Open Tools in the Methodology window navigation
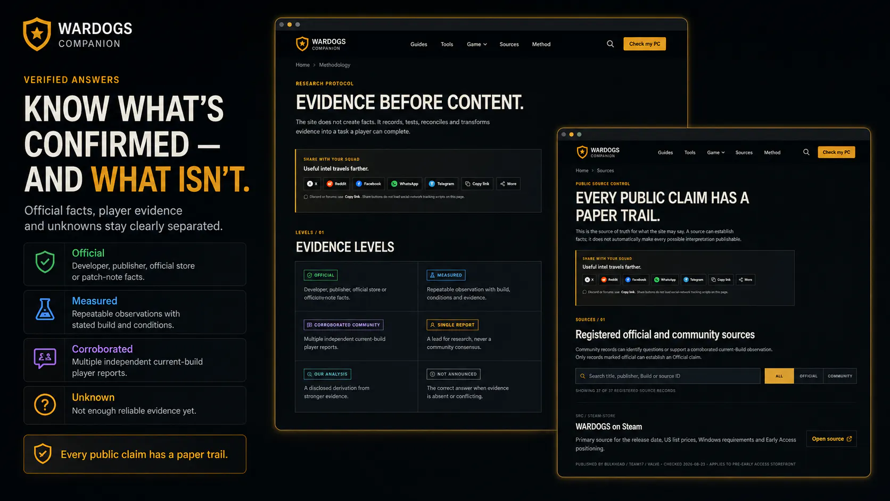This screenshot has height=501, width=890. tap(447, 44)
